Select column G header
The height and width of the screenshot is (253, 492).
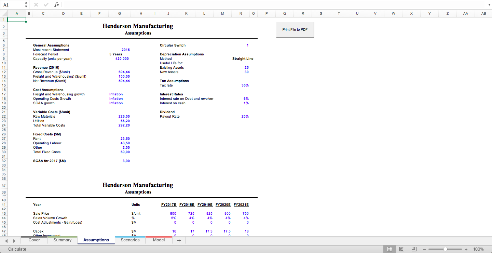pyautogui.click(x=119, y=13)
